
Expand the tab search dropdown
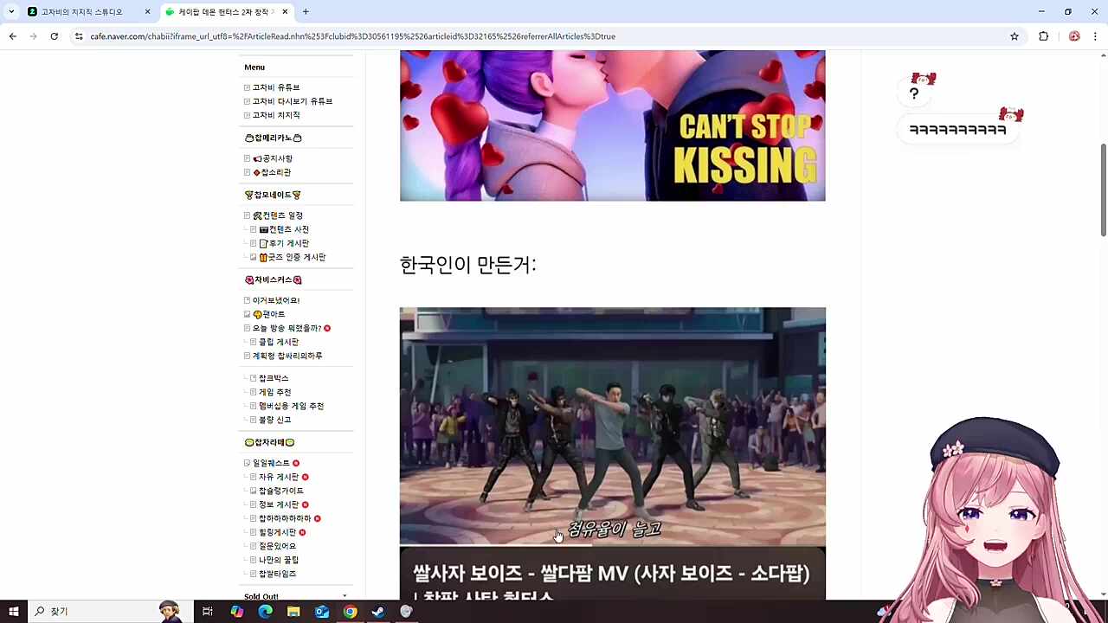tap(11, 12)
